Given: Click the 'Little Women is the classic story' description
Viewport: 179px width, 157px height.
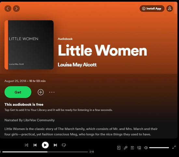Looking at the screenshot, I should coord(81,132).
